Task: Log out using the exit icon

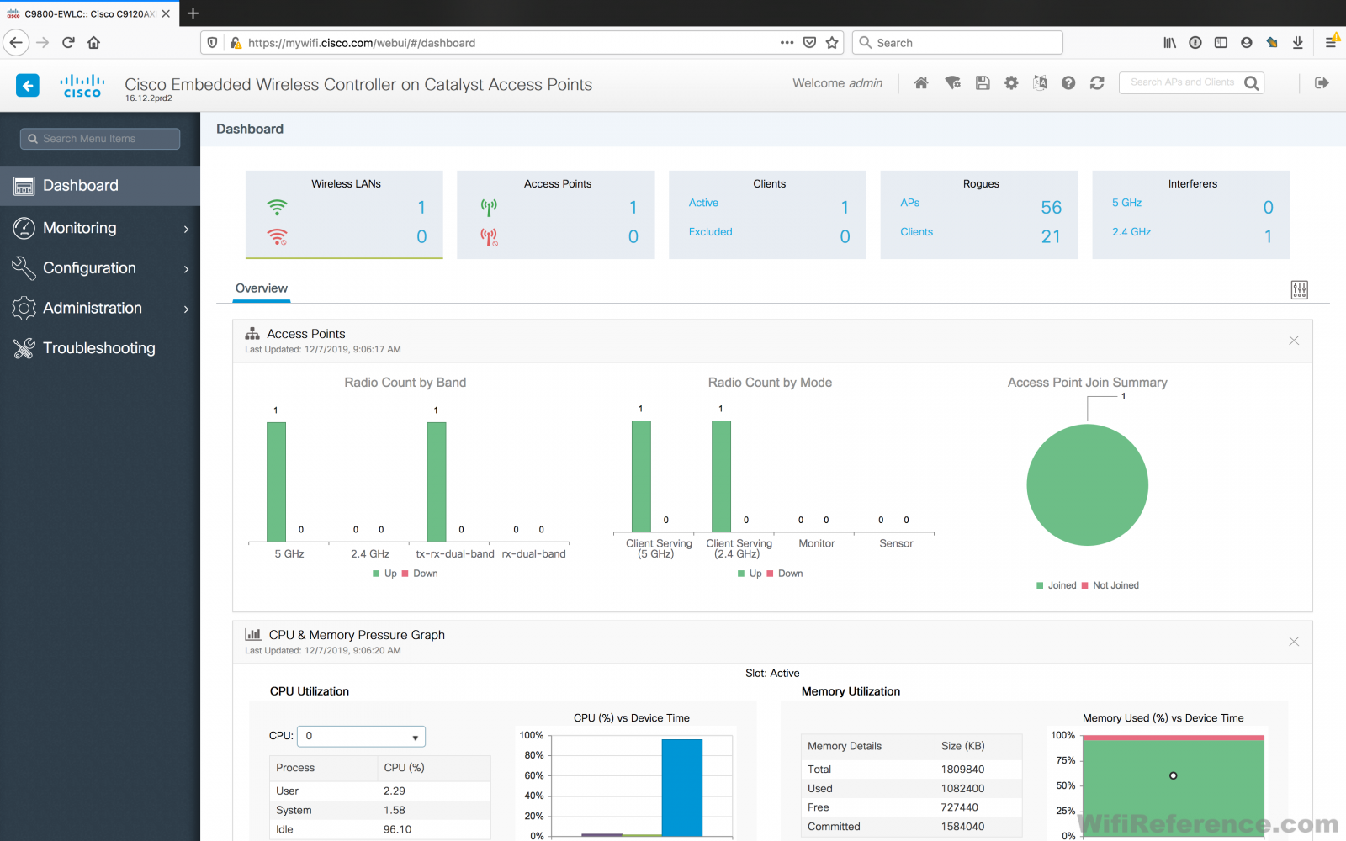Action: point(1322,82)
